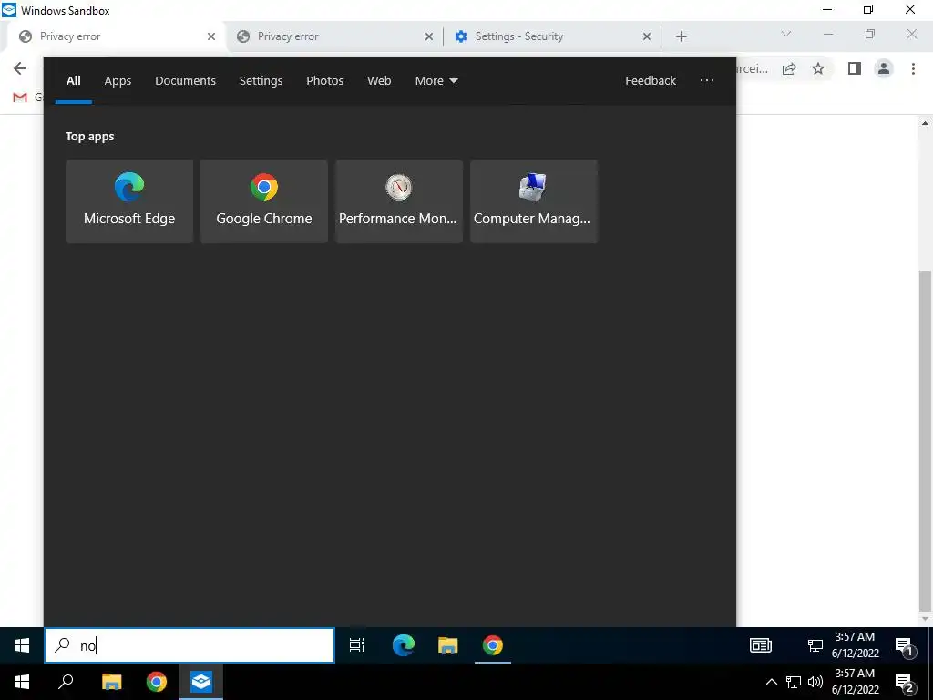The image size is (933, 700).
Task: Close the Settings - Security tab
Action: 647,36
